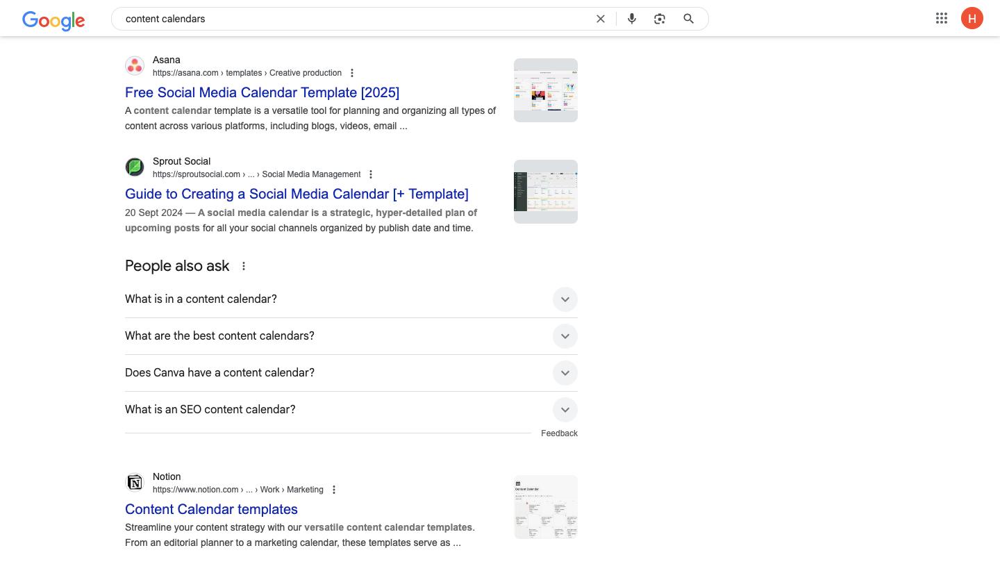Image resolution: width=1000 pixels, height=564 pixels.
Task: Expand 'What is in a content calendar?'
Action: pyautogui.click(x=351, y=299)
